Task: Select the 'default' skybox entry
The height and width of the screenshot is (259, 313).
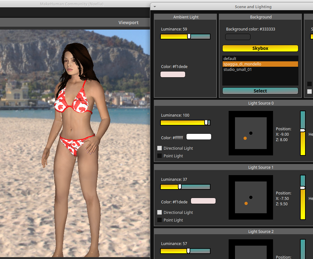Action: 230,59
